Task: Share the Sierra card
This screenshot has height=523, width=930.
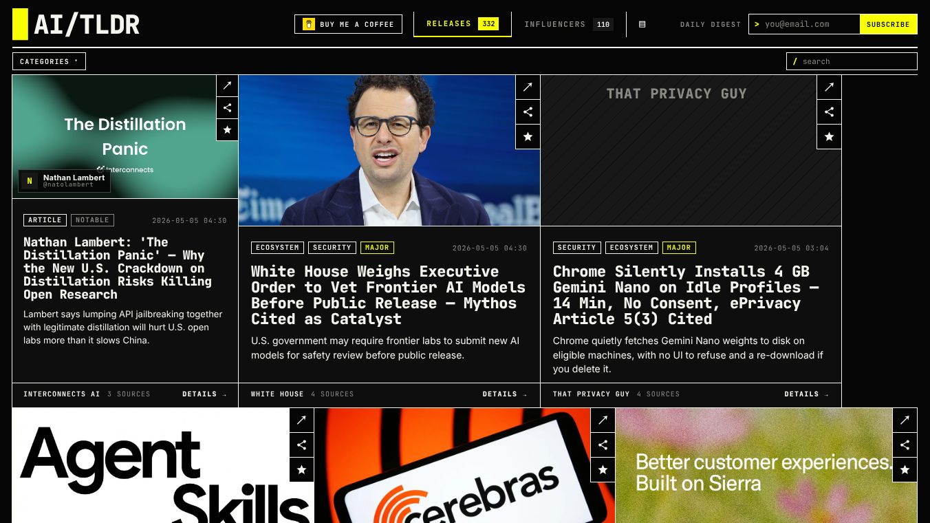Action: tap(905, 445)
